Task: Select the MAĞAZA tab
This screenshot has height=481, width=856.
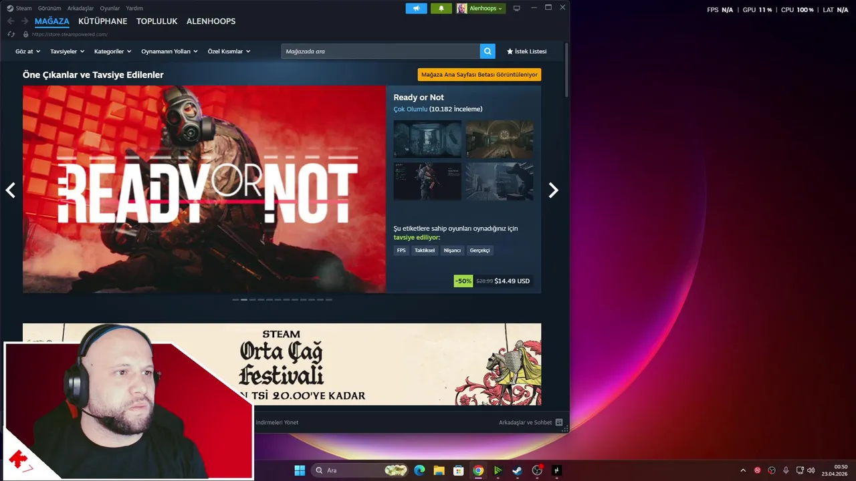Action: point(51,21)
